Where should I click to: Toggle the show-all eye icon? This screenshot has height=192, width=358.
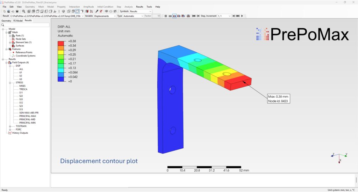106,11
